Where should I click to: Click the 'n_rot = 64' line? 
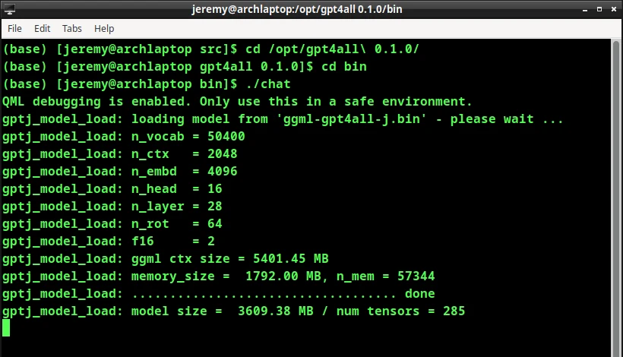click(x=112, y=224)
